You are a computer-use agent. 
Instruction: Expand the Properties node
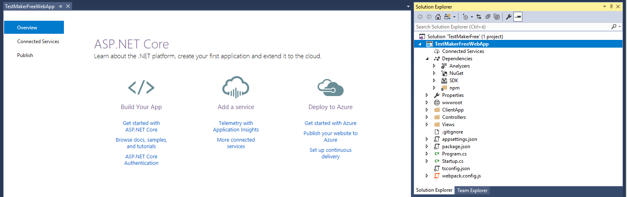click(x=427, y=95)
